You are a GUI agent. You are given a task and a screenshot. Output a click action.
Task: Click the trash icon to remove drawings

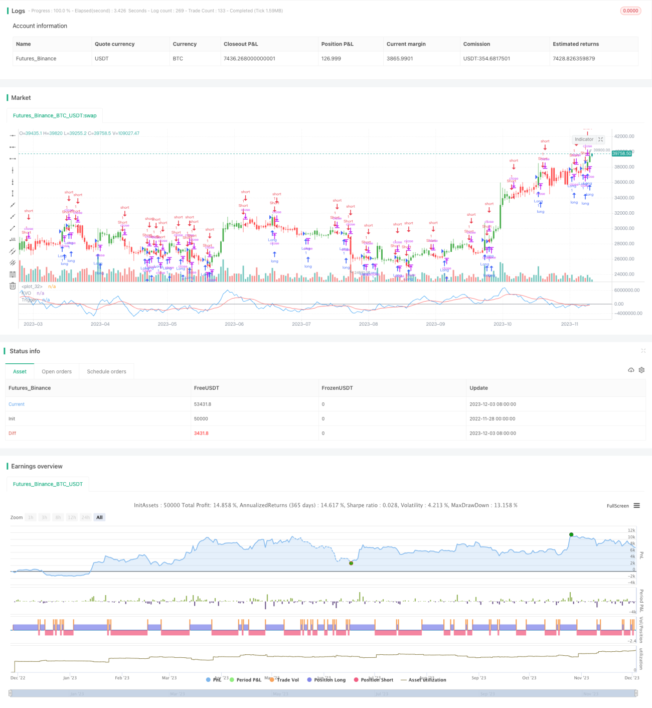pos(13,286)
